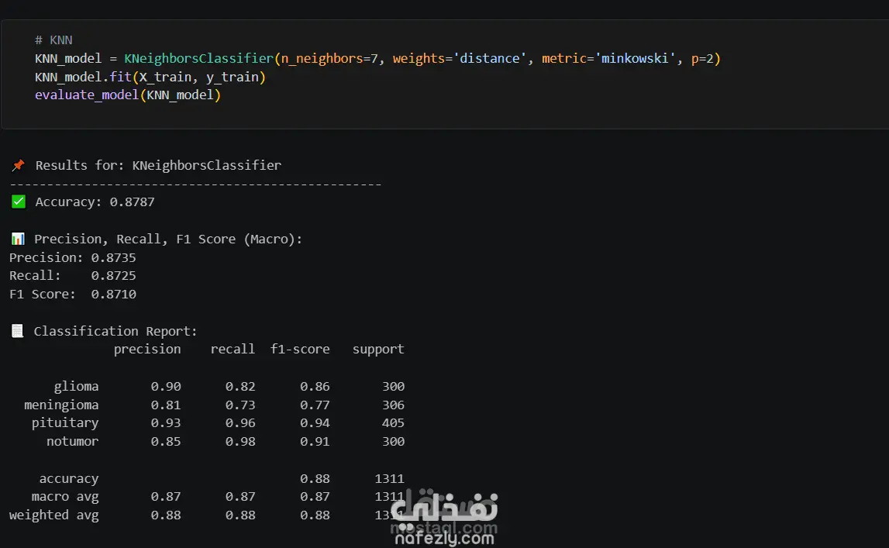Click pituitary recall value 0.96

click(x=240, y=423)
